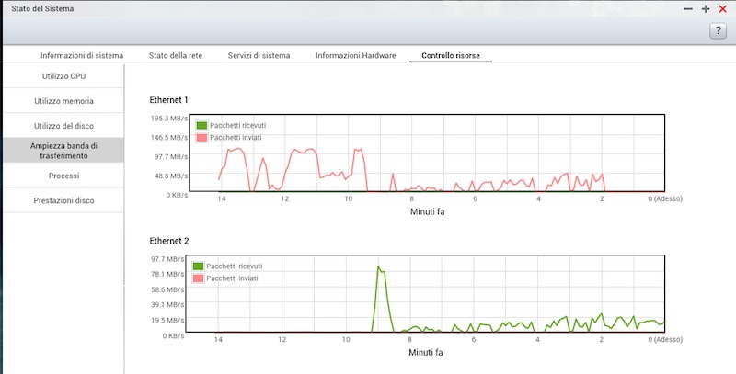
Task: Click the Controllo risorse tab
Action: pos(451,56)
